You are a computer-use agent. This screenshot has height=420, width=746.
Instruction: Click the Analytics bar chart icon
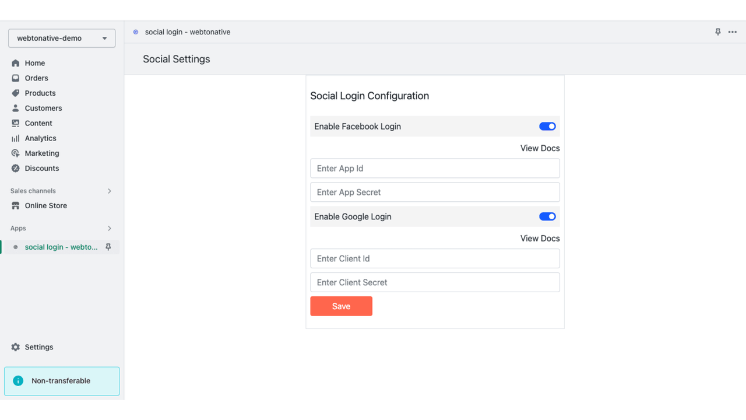[x=16, y=138]
